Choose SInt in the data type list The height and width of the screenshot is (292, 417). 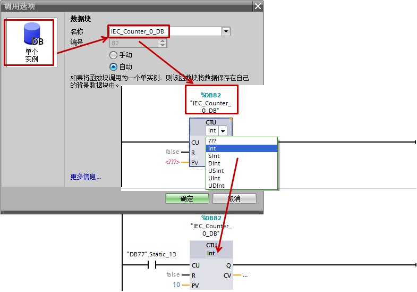point(242,156)
